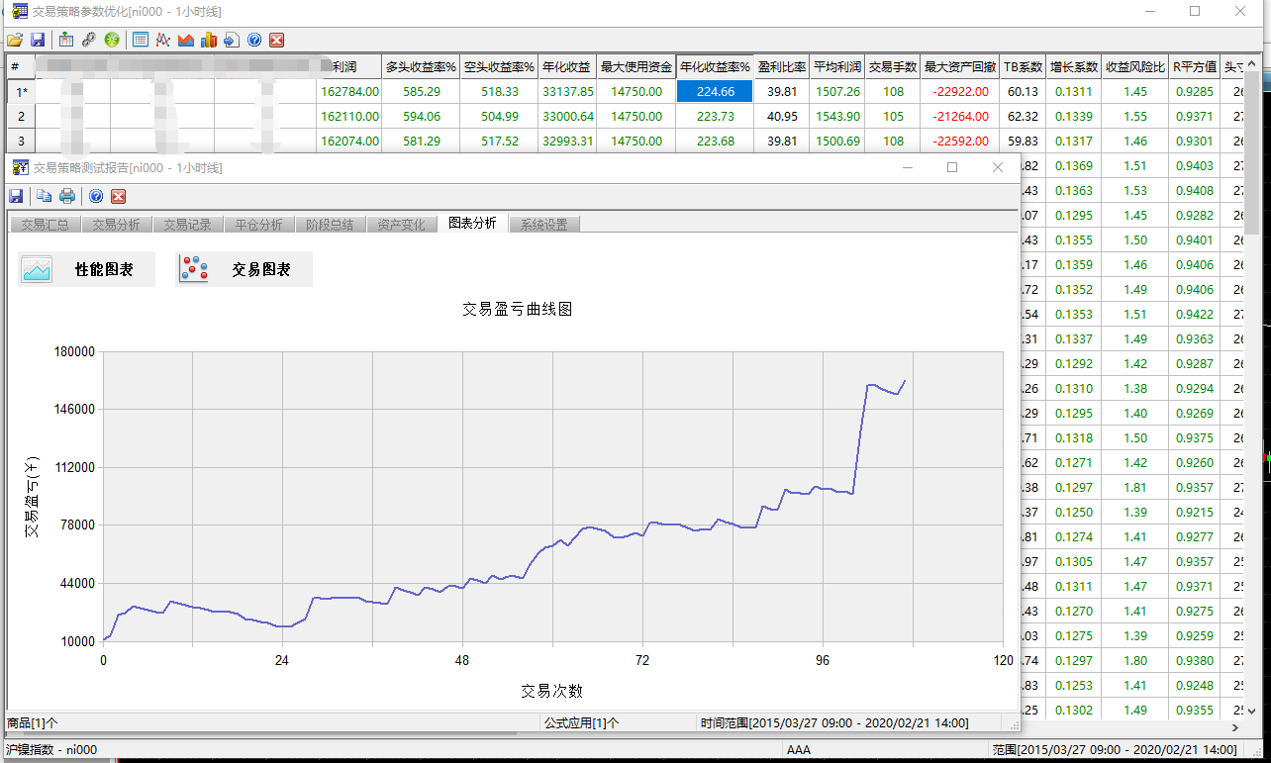Screen dimensions: 1271x763
Task: Print the strategy test report
Action: tap(67, 196)
